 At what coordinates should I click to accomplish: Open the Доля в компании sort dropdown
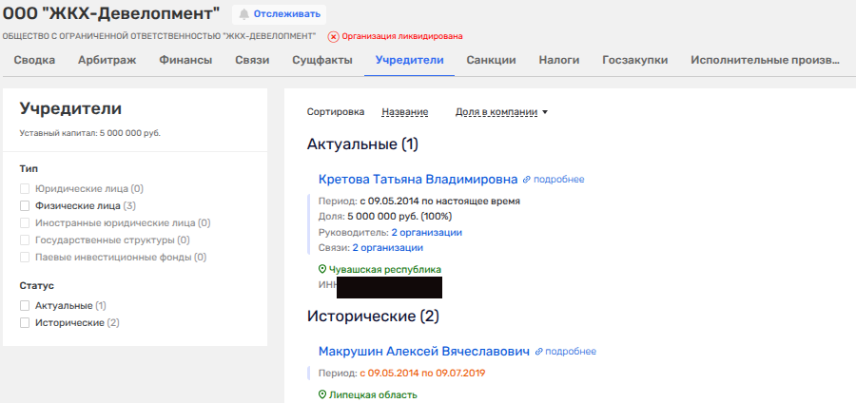coord(501,112)
